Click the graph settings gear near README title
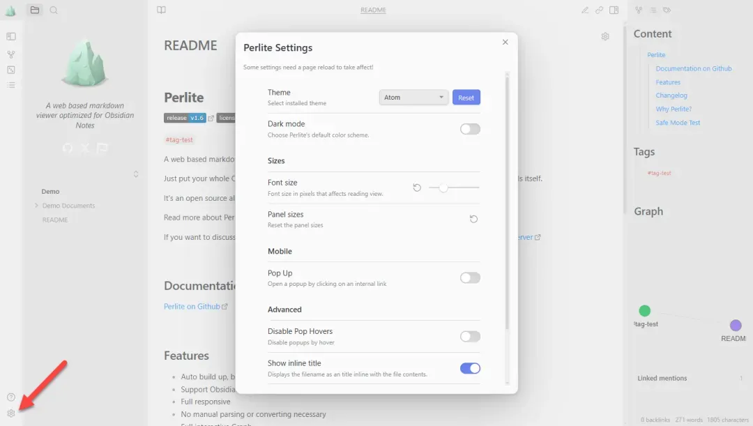The height and width of the screenshot is (426, 753). [x=605, y=36]
